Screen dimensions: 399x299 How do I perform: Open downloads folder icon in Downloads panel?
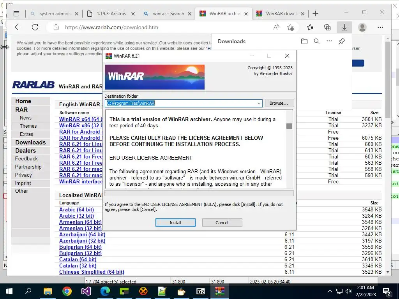point(304,41)
